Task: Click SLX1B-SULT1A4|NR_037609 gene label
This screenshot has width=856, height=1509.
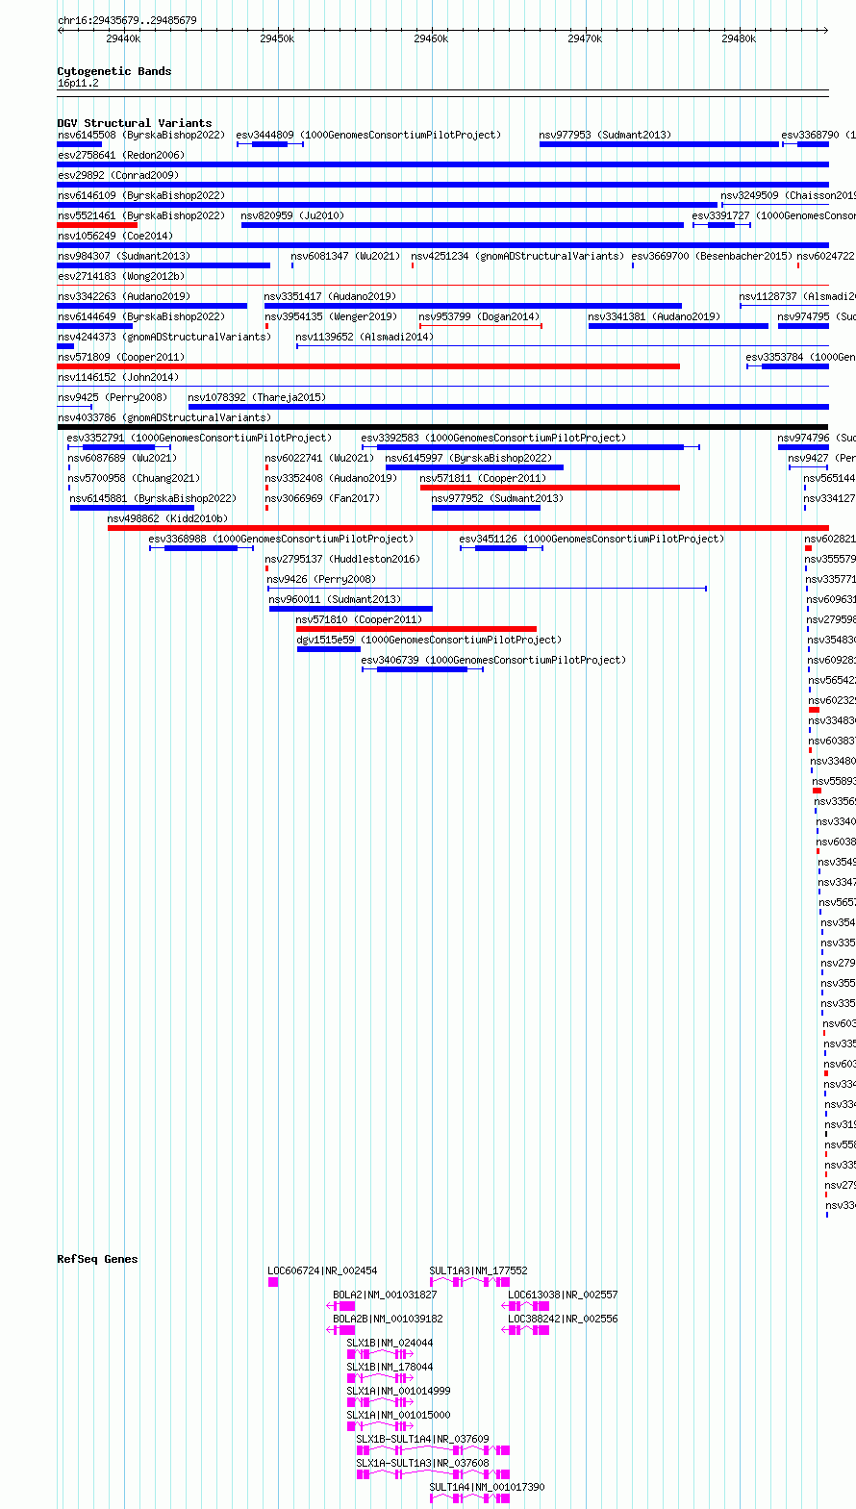Action: [x=422, y=1439]
